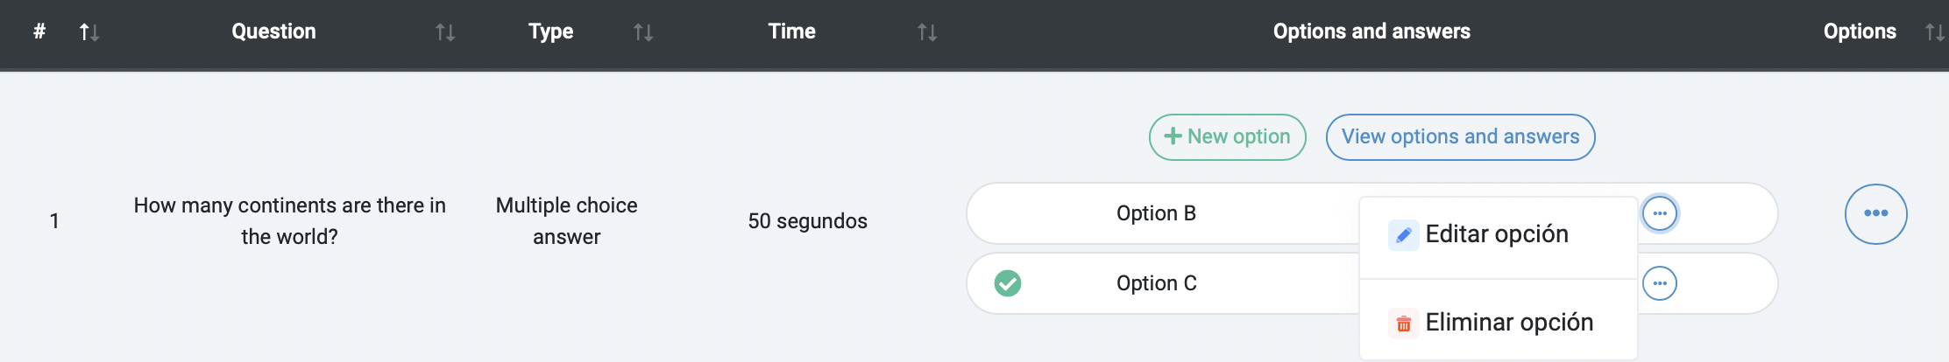1949x362 pixels.
Task: Click the plus icon in New option
Action: [x=1173, y=136]
